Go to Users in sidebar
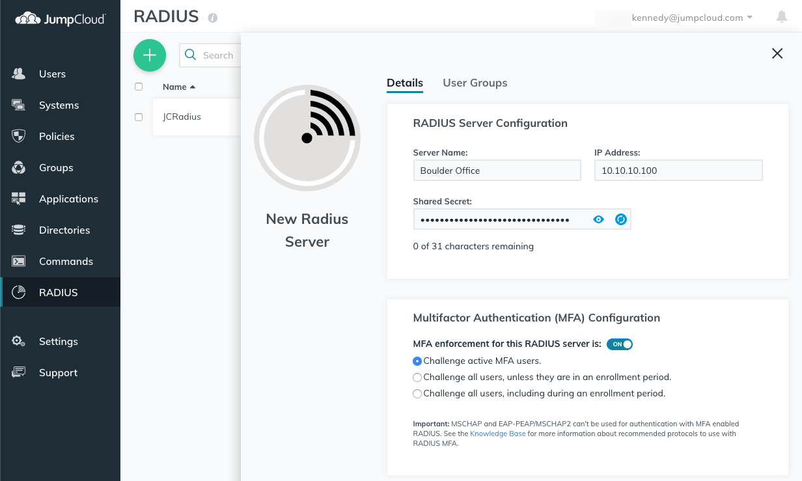Screen dimensions: 802x481 [x=52, y=74]
